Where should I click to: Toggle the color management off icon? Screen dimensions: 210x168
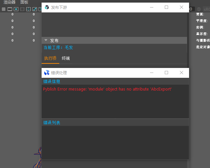point(199,9)
